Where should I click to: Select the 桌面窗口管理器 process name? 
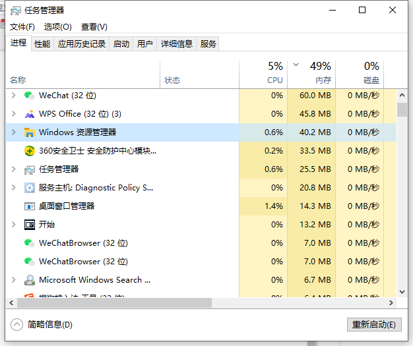[67, 206]
